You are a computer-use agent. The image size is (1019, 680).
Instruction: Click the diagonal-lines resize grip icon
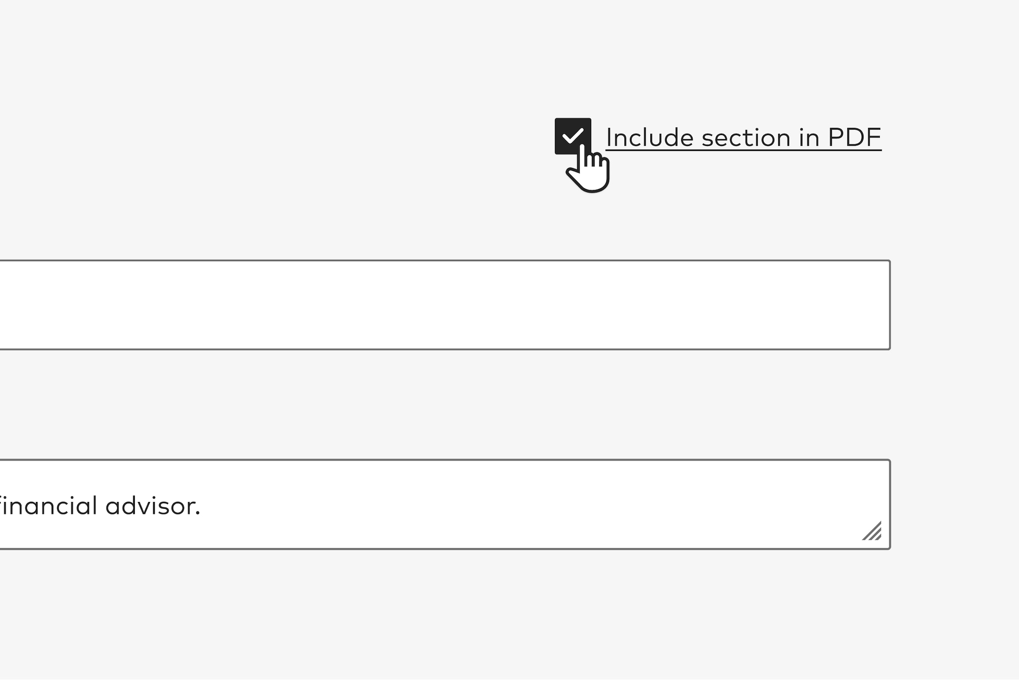[873, 531]
